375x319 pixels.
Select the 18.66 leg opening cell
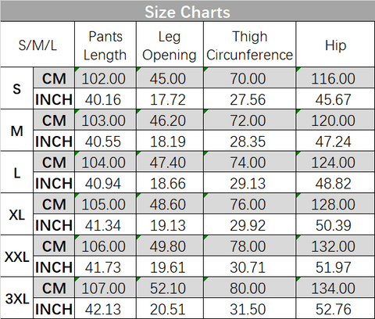coord(170,183)
